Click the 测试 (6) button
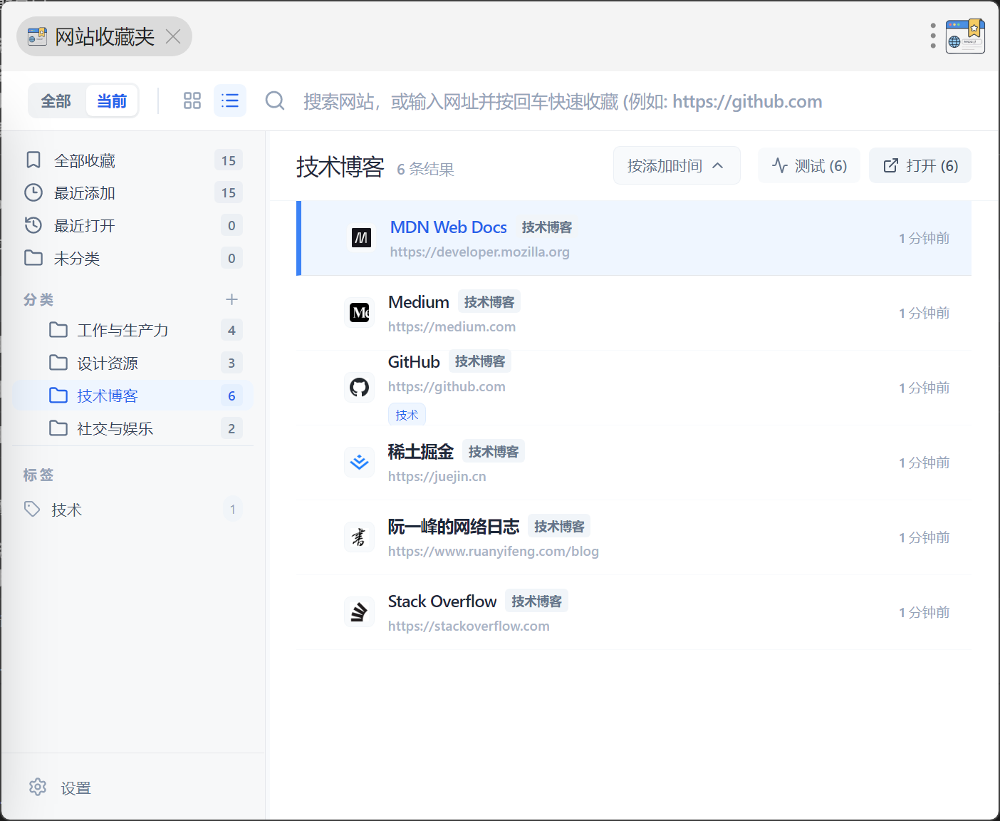 tap(809, 166)
